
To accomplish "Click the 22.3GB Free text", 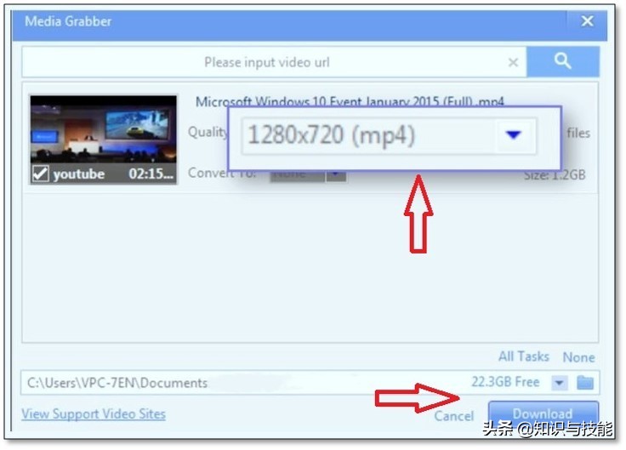I will (505, 382).
